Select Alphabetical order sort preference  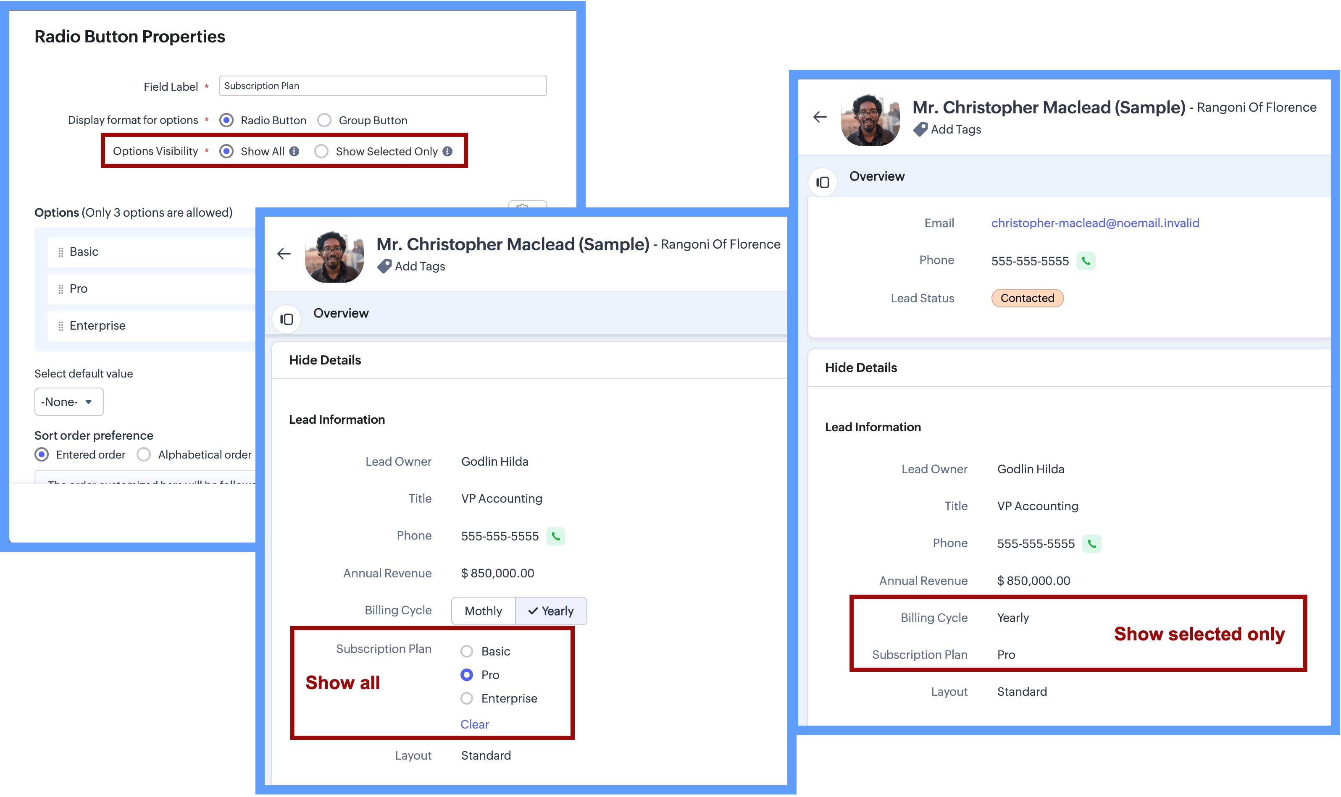tap(143, 455)
